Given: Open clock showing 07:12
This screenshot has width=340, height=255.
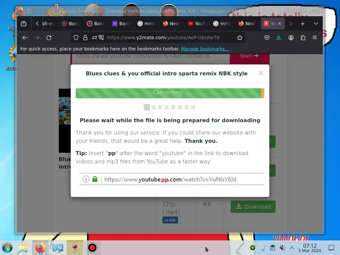Looking at the screenshot, I should click(x=309, y=248).
